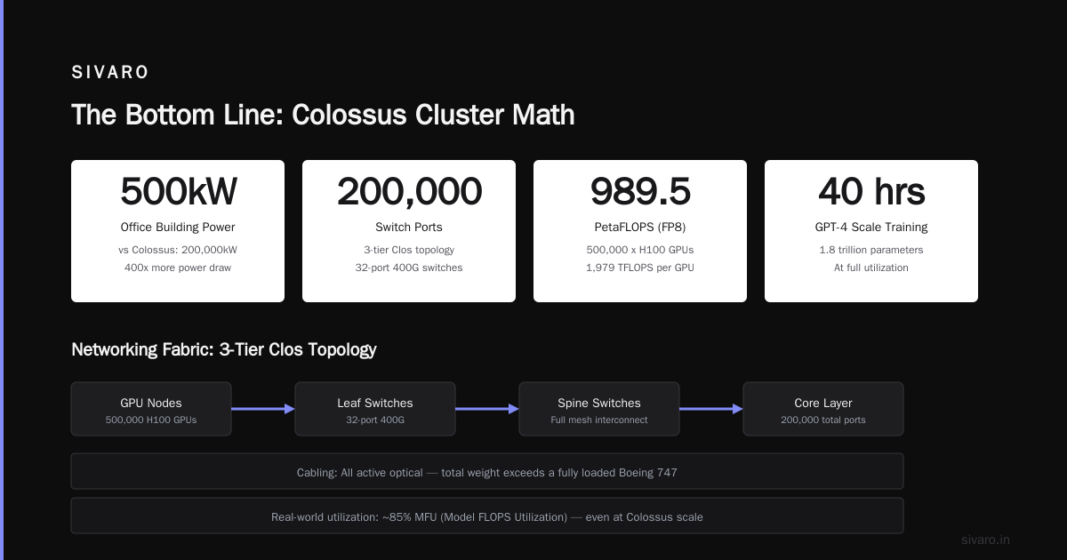Image resolution: width=1067 pixels, height=560 pixels.
Task: Click the Colossus Cluster Math title
Action: [x=323, y=115]
